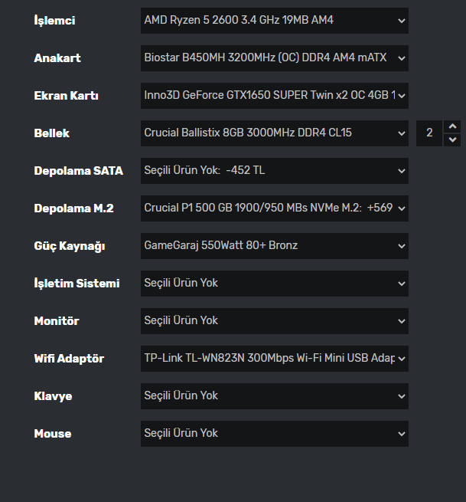Image resolution: width=466 pixels, height=502 pixels.
Task: Open the İşlemci processor dropdown
Action: pyautogui.click(x=274, y=21)
